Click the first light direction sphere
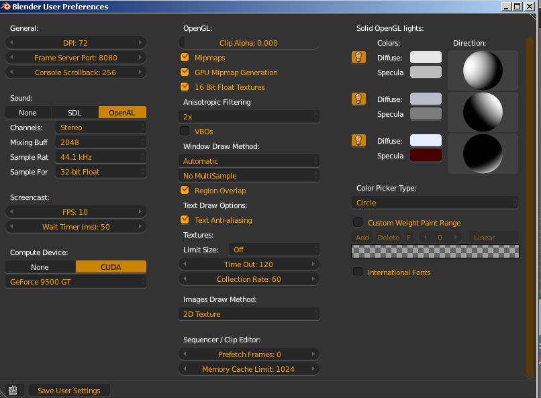541x398 pixels. [x=483, y=69]
